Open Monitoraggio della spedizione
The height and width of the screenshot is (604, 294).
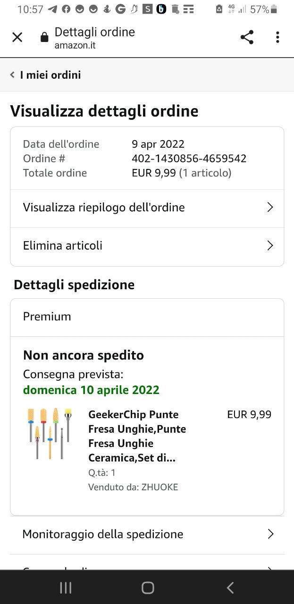click(103, 534)
